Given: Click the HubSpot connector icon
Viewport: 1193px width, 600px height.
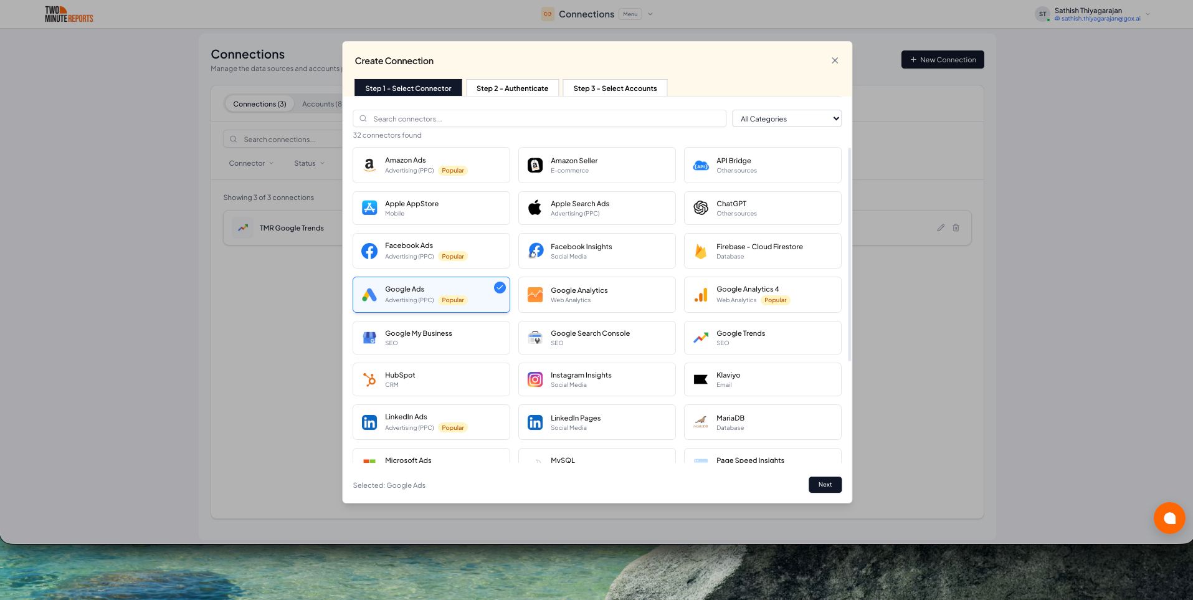Looking at the screenshot, I should (369, 379).
